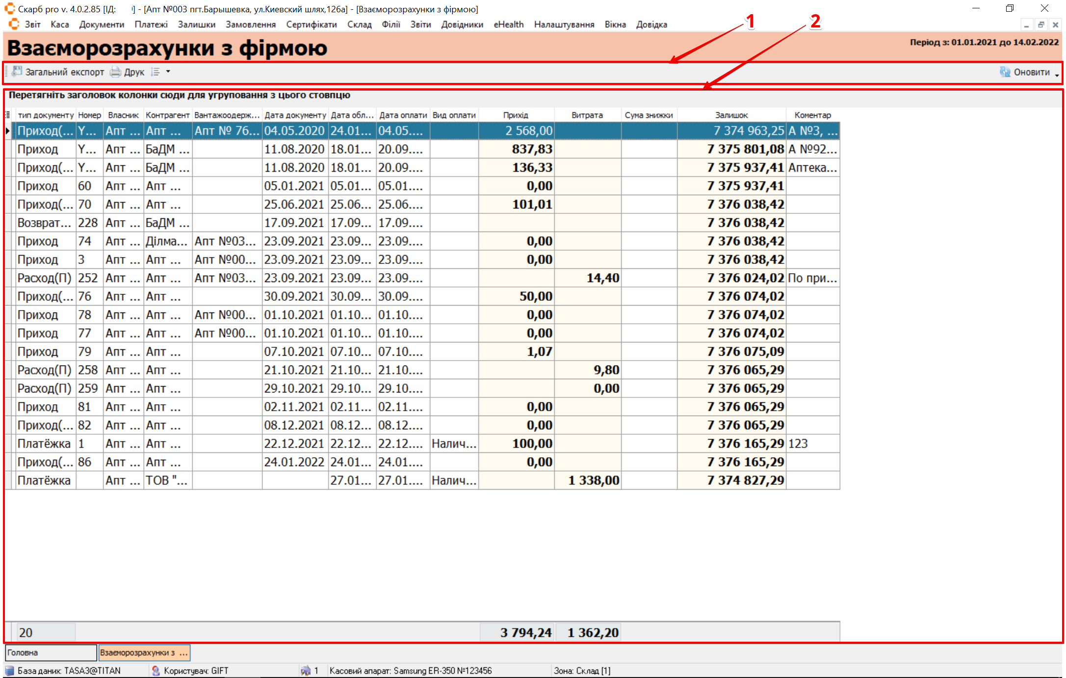
Task: Open the eHealth menu
Action: 508,25
